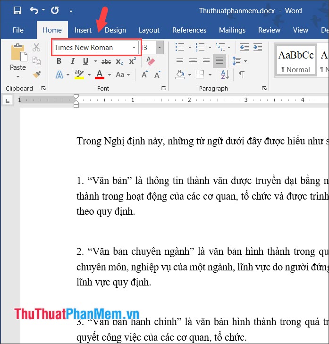Click the Clear All Formatting eraser icon
The width and height of the screenshot is (329, 344).
[x=151, y=61]
